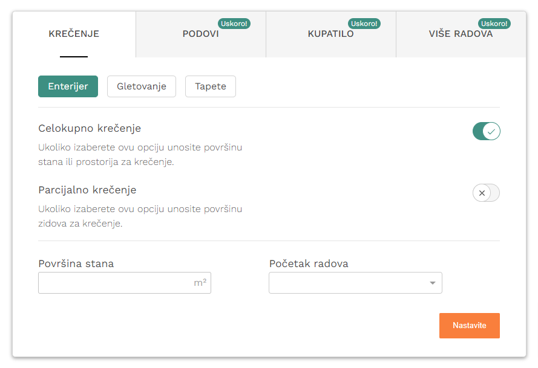
Task: Click the Uskoro badge on PODOVI
Action: click(234, 24)
